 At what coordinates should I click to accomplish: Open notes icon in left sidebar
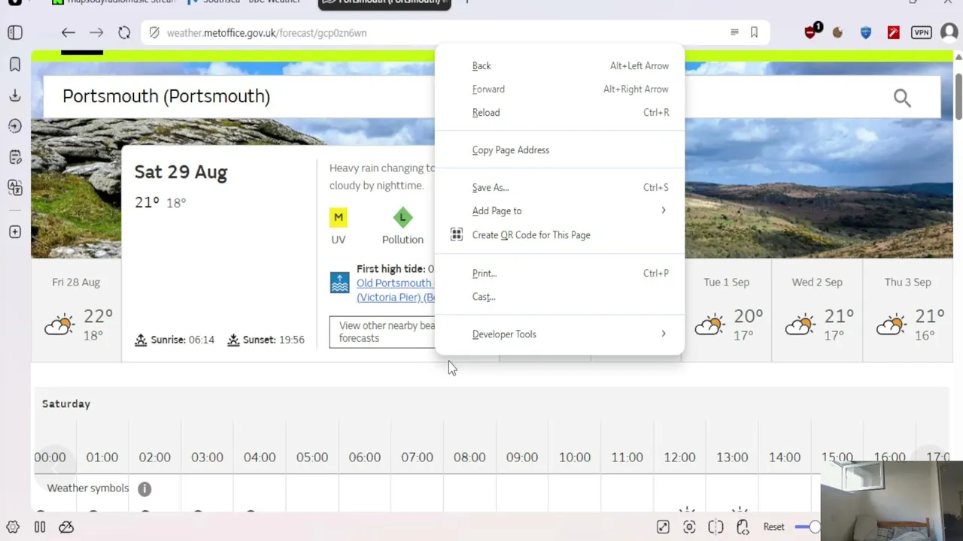coord(15,157)
